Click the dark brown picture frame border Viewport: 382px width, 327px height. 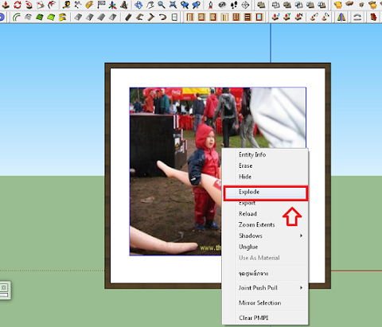tap(217, 65)
